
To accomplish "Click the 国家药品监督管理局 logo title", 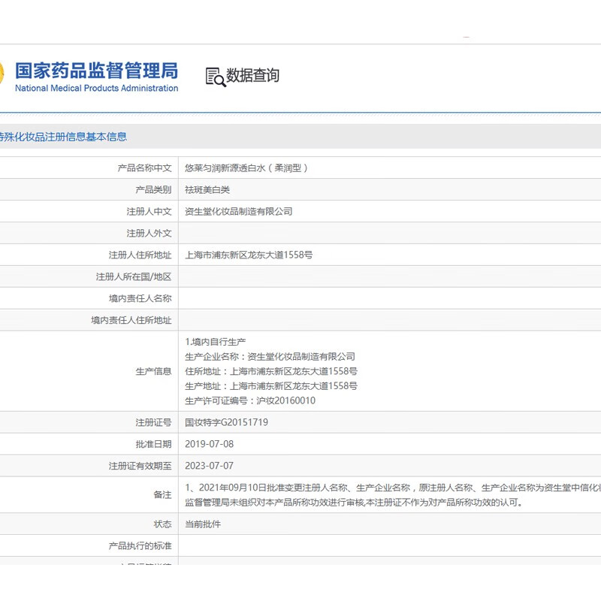I will (97, 71).
